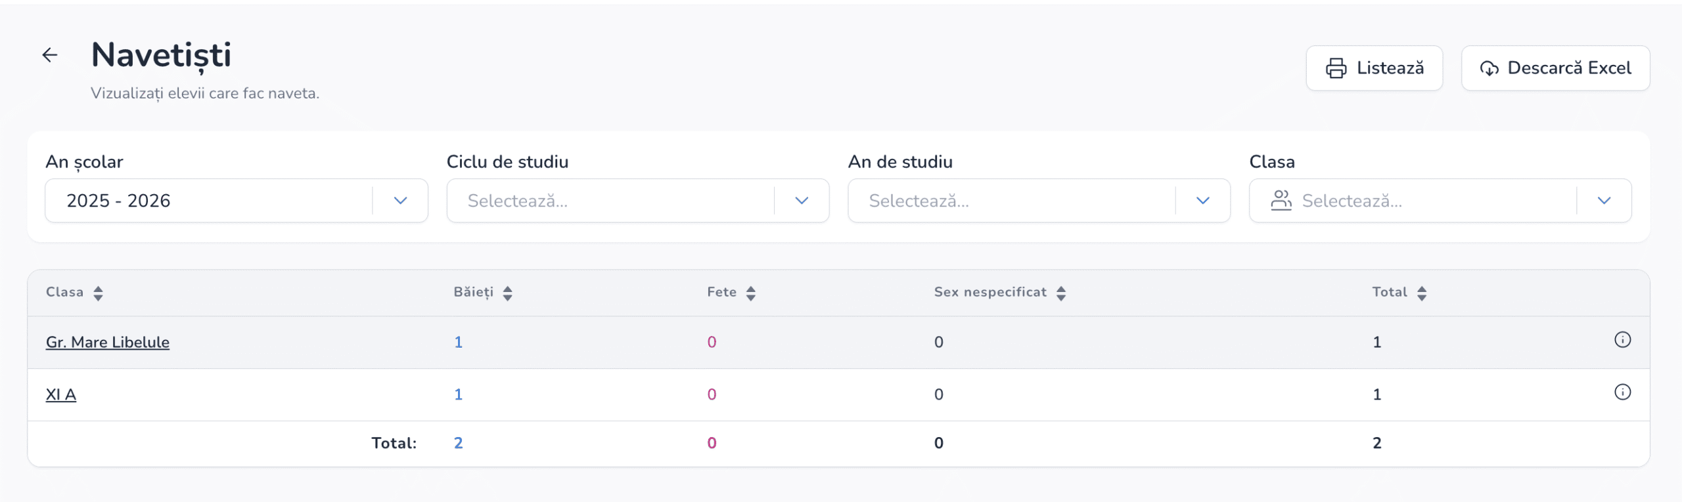Sort by Sex nespecificat column arrows
Viewport: 1682px width, 502px height.
[1061, 293]
